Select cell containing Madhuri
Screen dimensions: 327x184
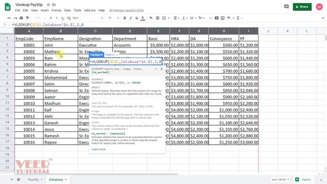pos(60,103)
